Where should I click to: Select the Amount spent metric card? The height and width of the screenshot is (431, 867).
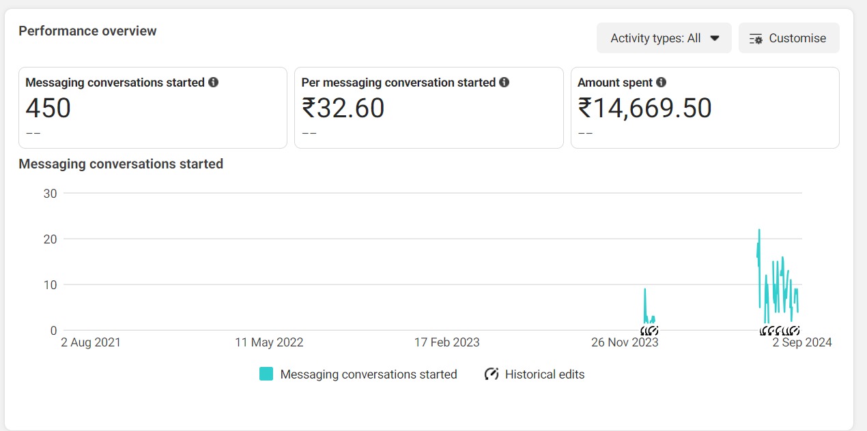click(705, 108)
